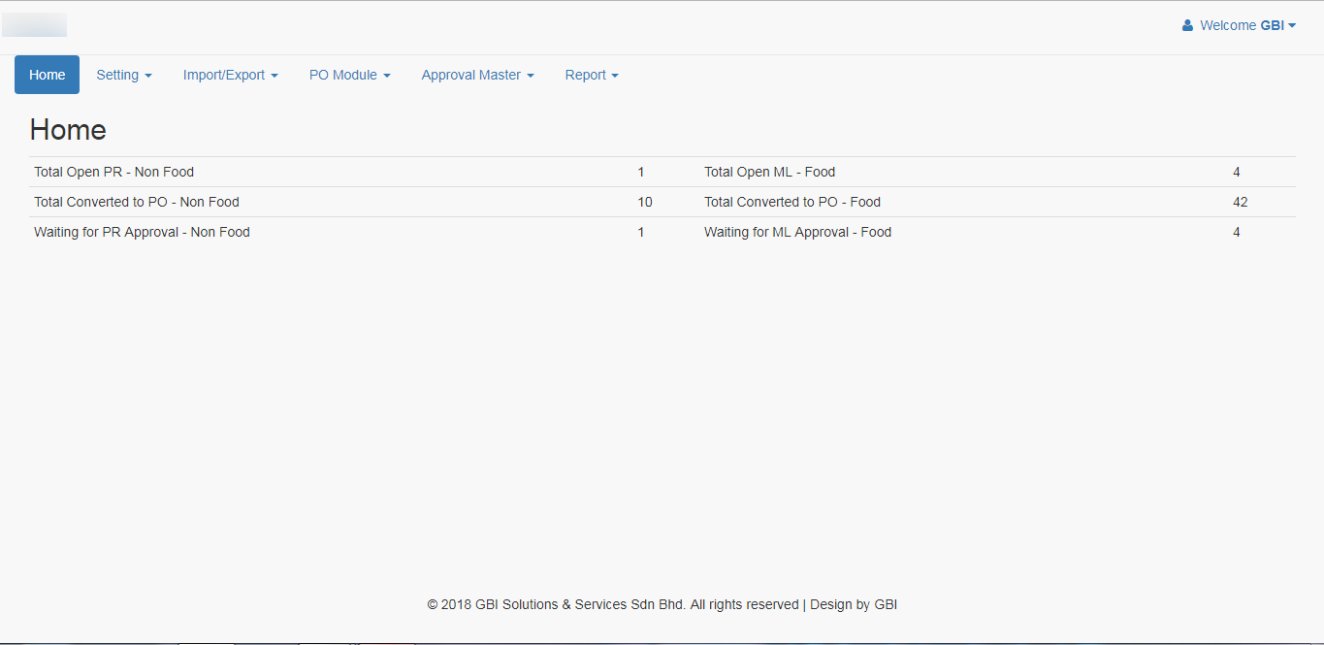This screenshot has width=1324, height=645.
Task: Expand the Setting menu
Action: click(x=123, y=75)
